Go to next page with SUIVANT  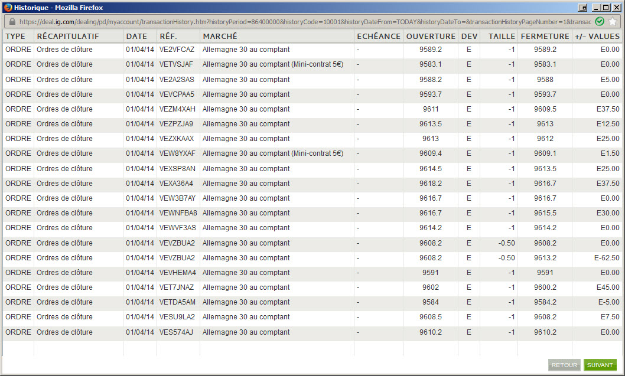pos(600,365)
